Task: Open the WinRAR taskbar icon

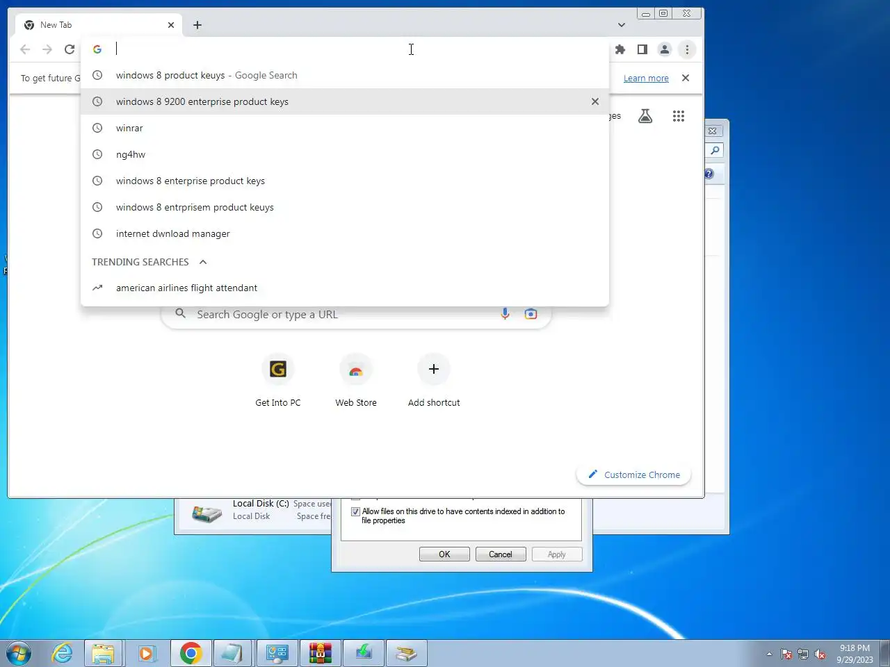Action: pos(321,653)
